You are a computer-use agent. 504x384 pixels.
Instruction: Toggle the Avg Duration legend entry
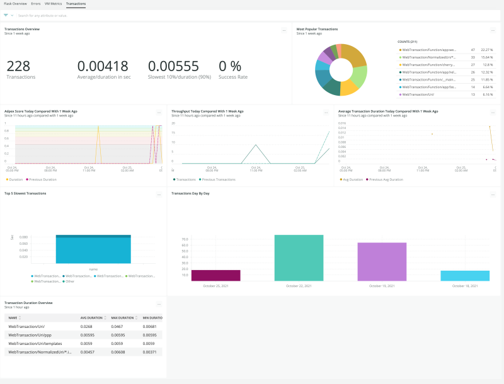click(352, 179)
